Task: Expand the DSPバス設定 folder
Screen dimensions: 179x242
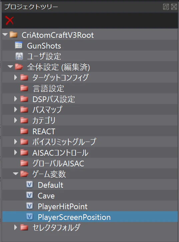Action: 16,99
